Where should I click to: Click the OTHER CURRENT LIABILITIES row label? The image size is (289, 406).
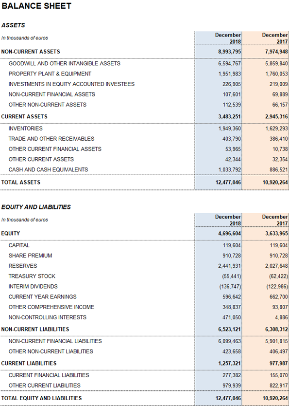click(44, 385)
